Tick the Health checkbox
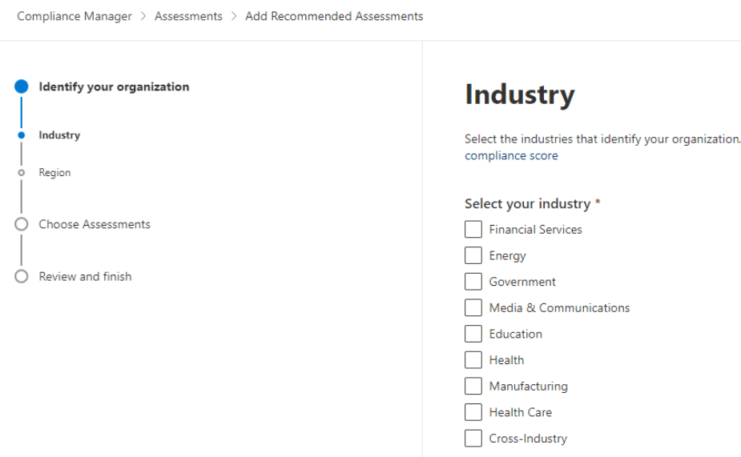The height and width of the screenshot is (457, 741). click(473, 360)
